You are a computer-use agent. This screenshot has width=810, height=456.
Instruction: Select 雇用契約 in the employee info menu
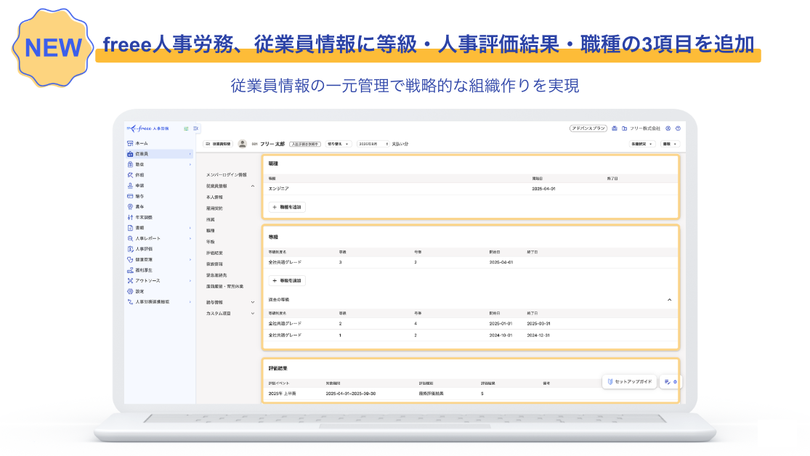(x=215, y=208)
